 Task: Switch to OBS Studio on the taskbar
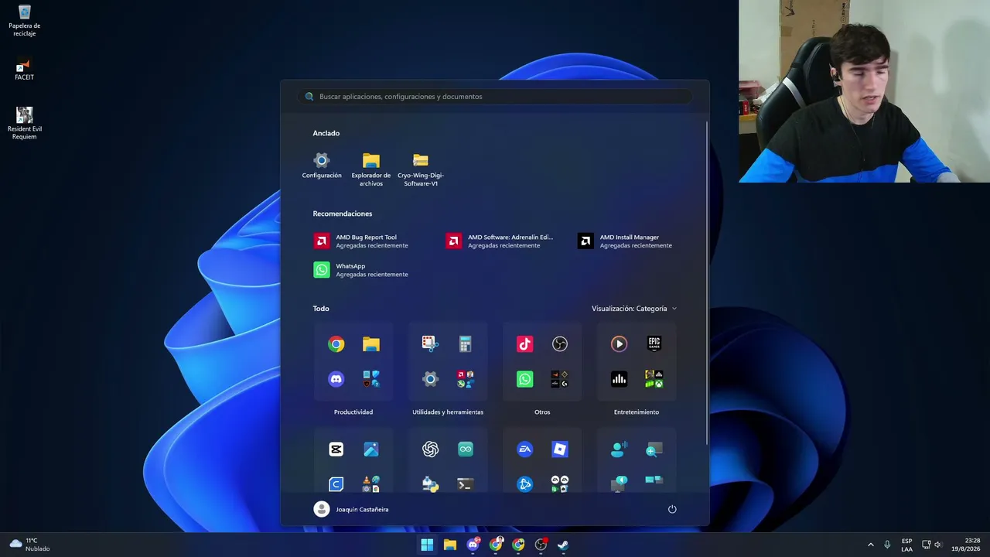(x=541, y=545)
